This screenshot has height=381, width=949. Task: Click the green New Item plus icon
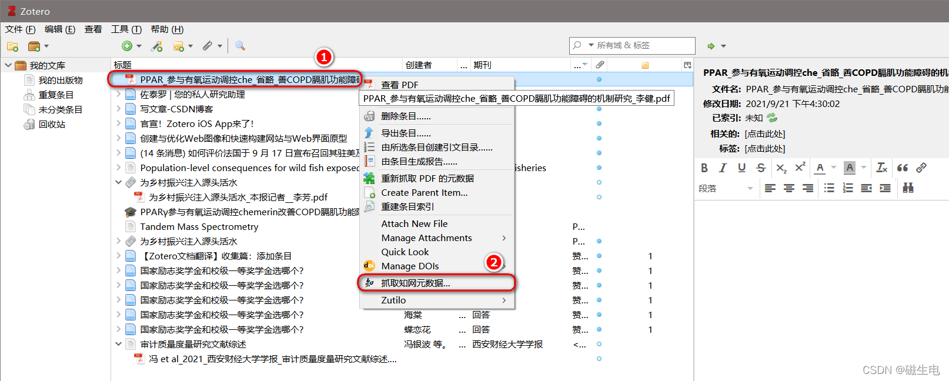[127, 46]
